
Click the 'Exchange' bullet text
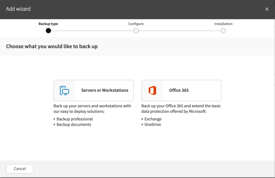(153, 119)
